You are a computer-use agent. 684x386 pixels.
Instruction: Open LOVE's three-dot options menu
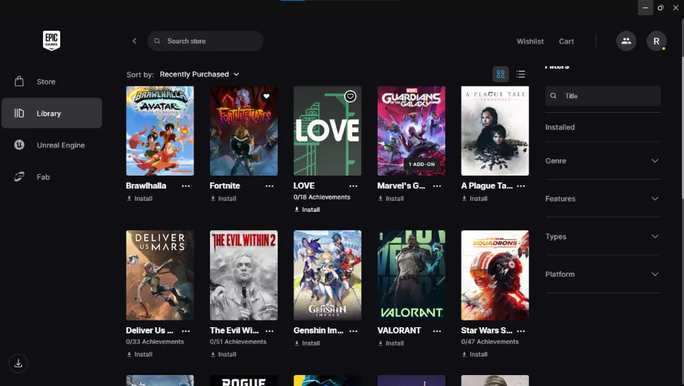354,186
